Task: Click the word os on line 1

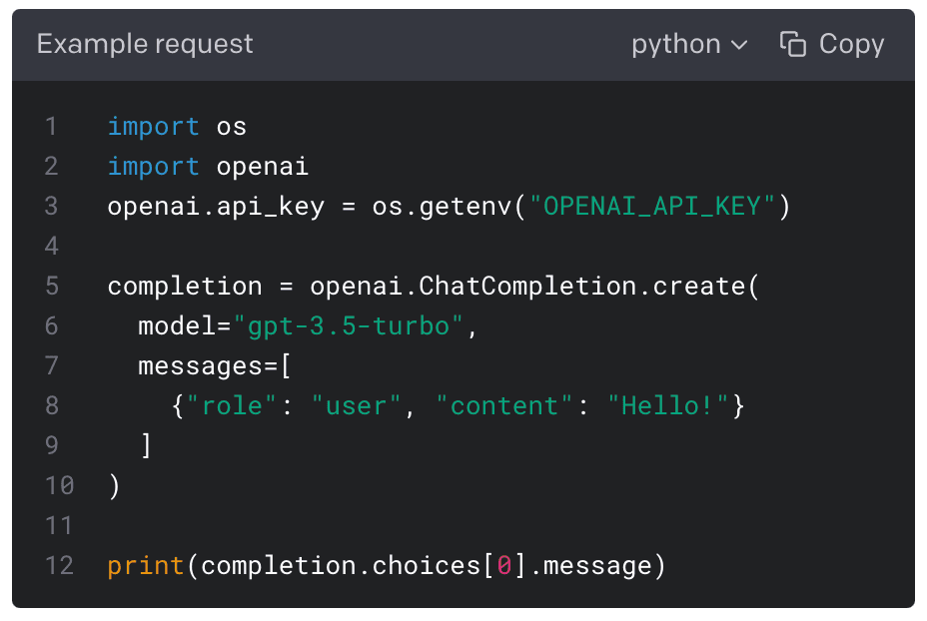Action: 231,127
